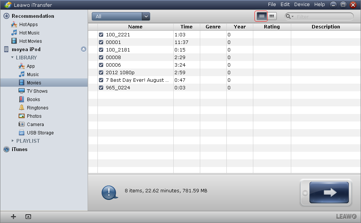The height and width of the screenshot is (223, 361).
Task: Uncheck the 7 Best Day Ever checkbox
Action: (101, 80)
